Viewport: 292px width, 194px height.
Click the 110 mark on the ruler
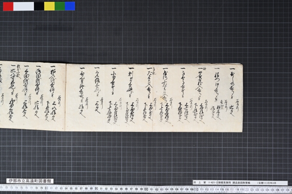(196, 189)
